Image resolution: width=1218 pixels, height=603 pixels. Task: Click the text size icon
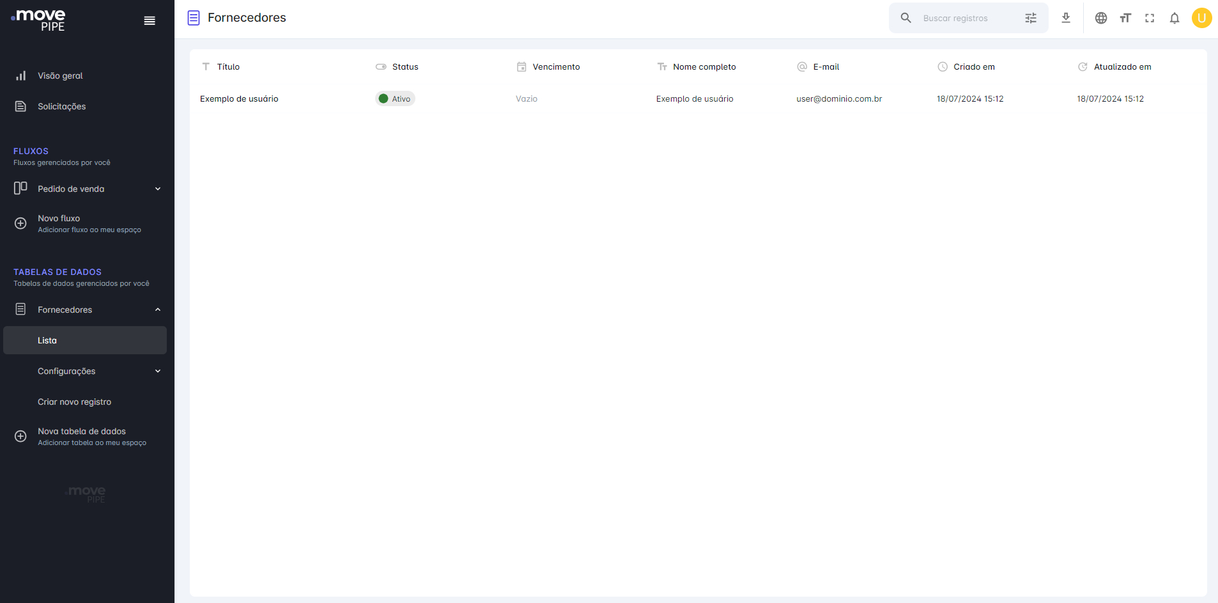click(1125, 18)
